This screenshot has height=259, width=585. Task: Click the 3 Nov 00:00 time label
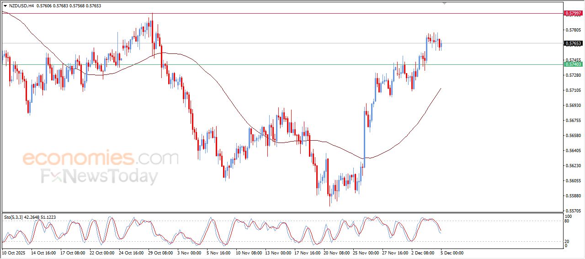click(190, 252)
